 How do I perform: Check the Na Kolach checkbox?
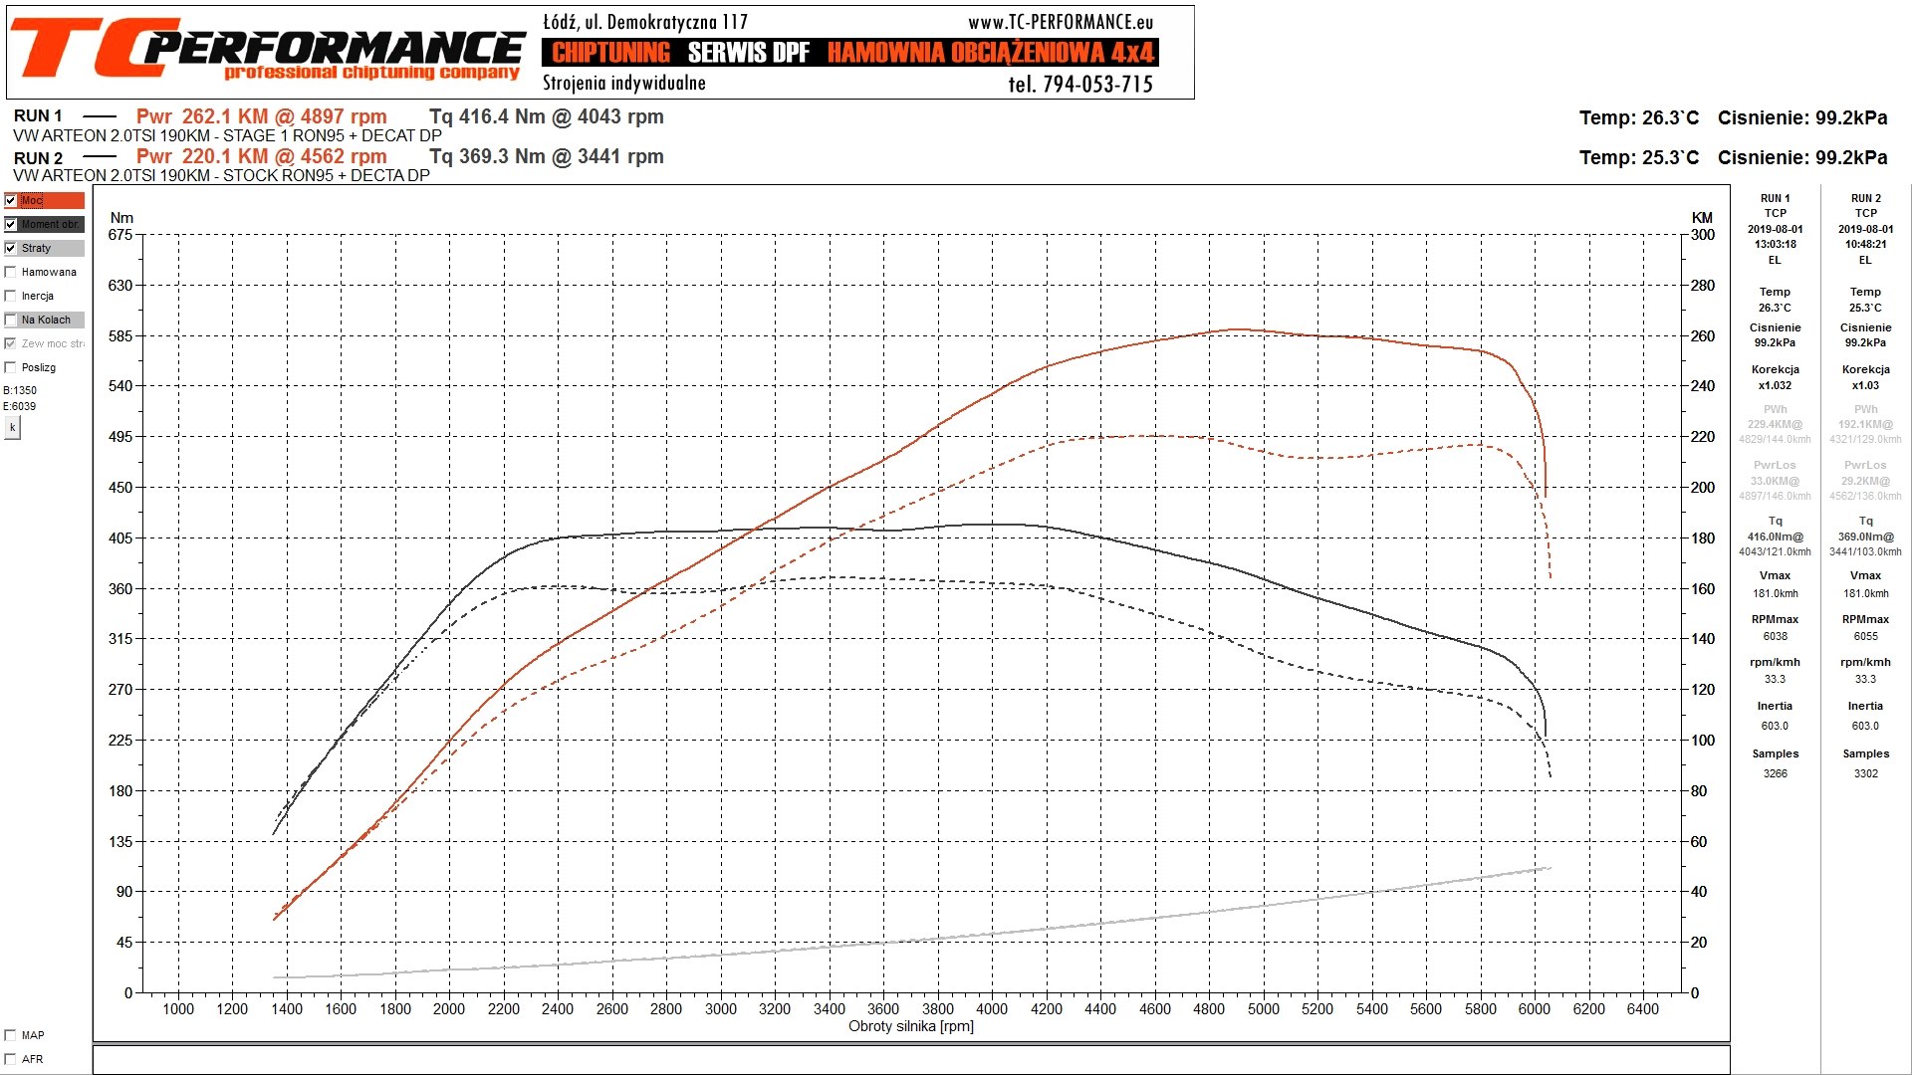pos(11,320)
